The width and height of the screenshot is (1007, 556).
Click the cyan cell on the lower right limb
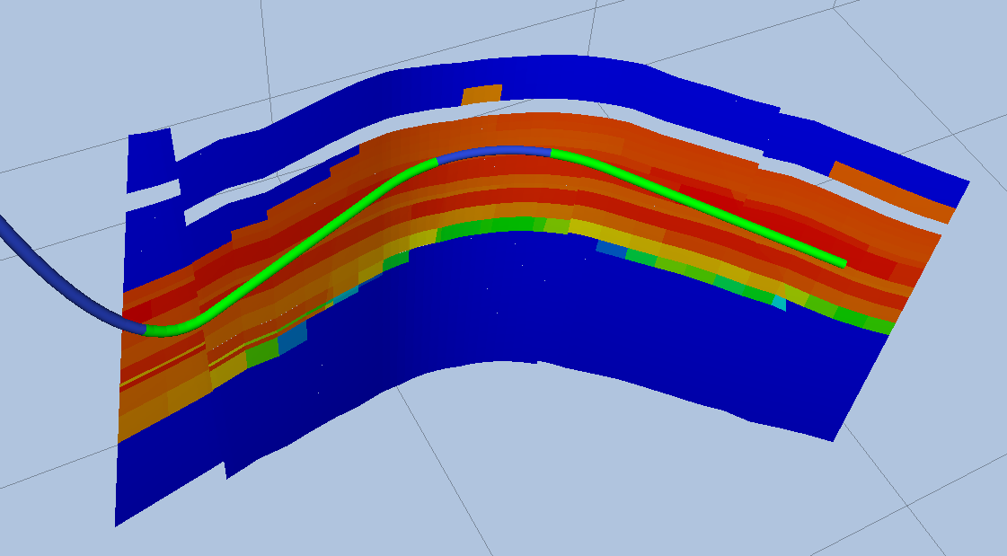point(779,303)
